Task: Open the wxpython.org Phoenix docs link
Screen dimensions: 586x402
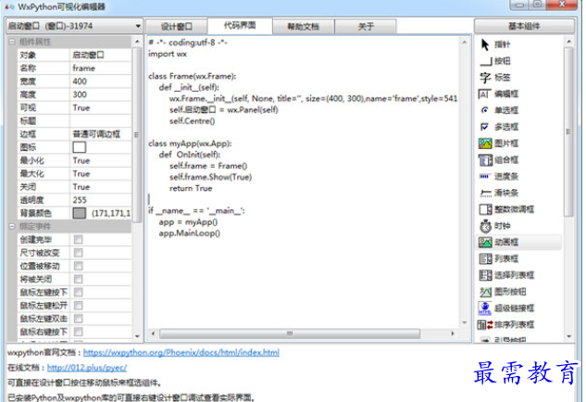Action: pos(181,352)
